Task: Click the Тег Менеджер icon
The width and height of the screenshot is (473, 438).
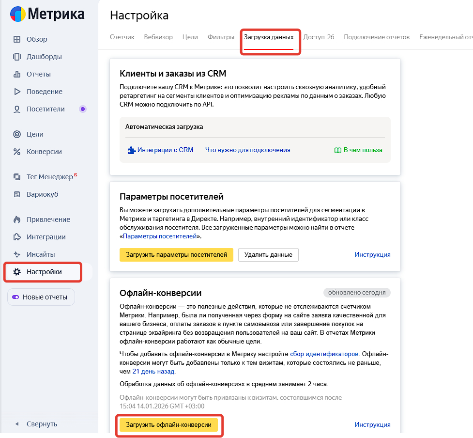Action: [17, 177]
